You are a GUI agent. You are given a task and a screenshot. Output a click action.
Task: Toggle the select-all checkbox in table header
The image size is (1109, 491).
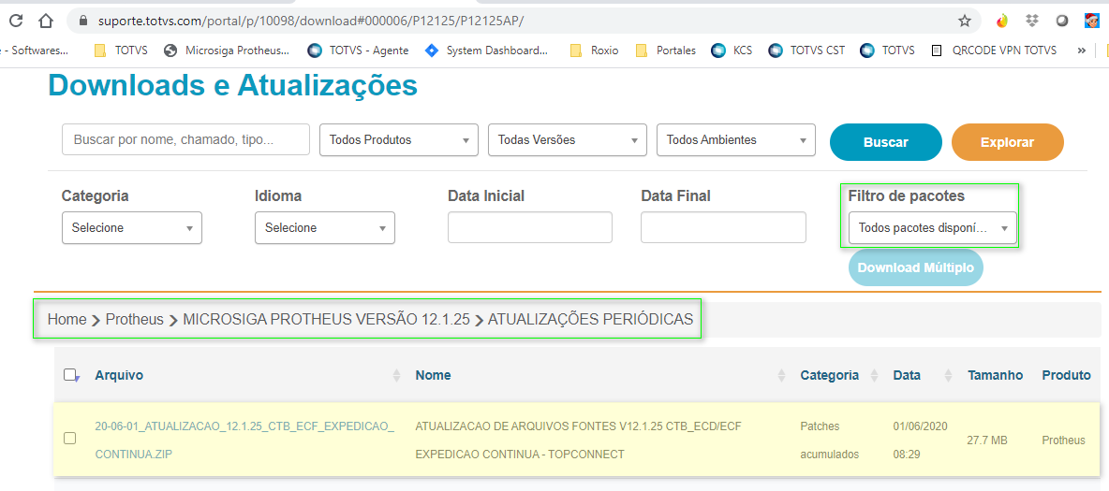tap(70, 375)
